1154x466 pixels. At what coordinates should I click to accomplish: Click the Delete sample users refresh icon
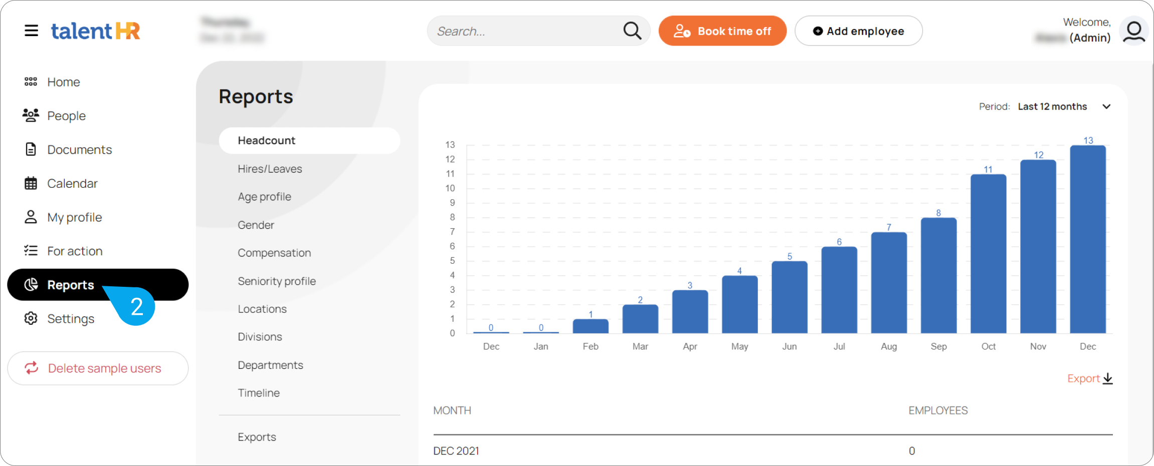pos(32,368)
